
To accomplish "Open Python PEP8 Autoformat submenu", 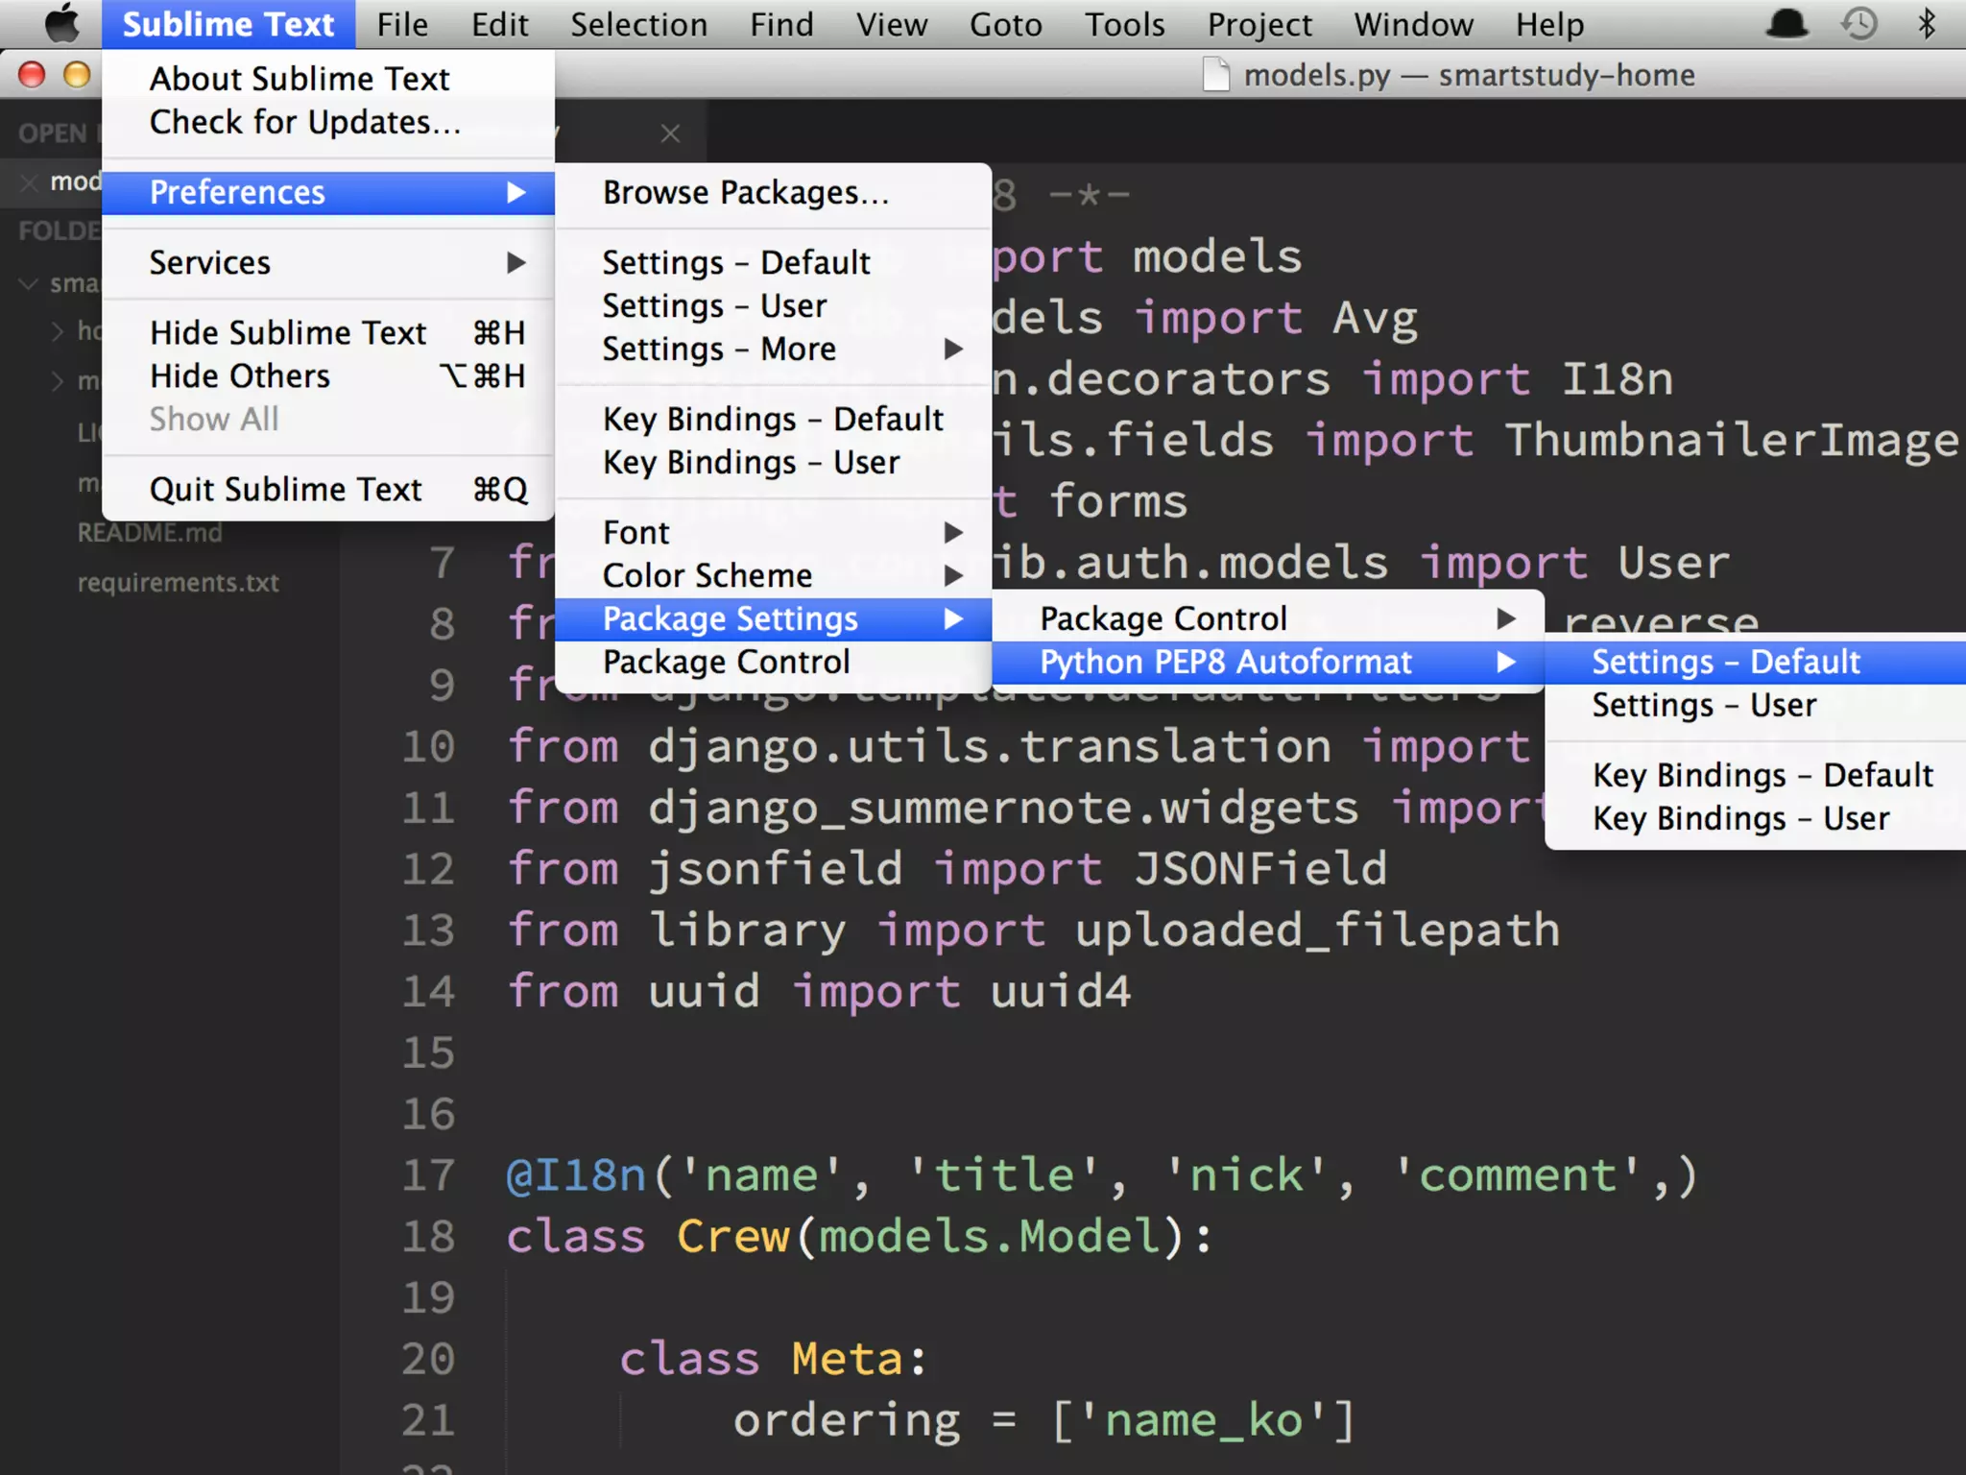I will tap(1268, 662).
